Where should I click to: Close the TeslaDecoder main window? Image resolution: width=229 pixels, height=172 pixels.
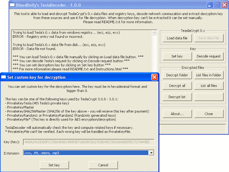[x=224, y=5]
